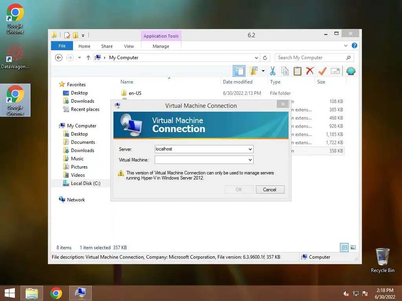This screenshot has width=402, height=301.
Task: Open the Virtual Machine combo box dropdown
Action: (x=250, y=160)
